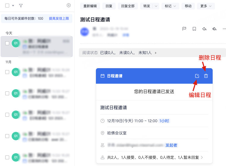Image resolution: width=226 pixels, height=166 pixels.
Task: Click the 回复全部 button
Action: pyautogui.click(x=128, y=6)
